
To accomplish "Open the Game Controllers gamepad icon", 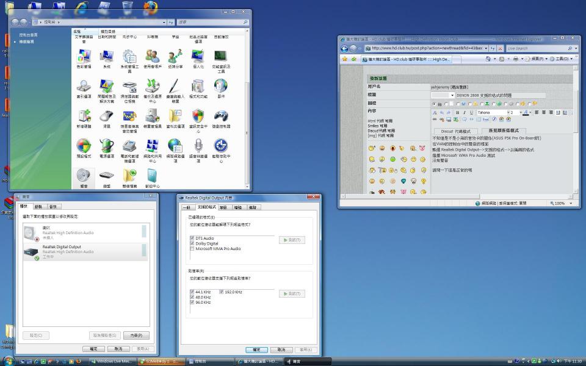I will 220,117.
